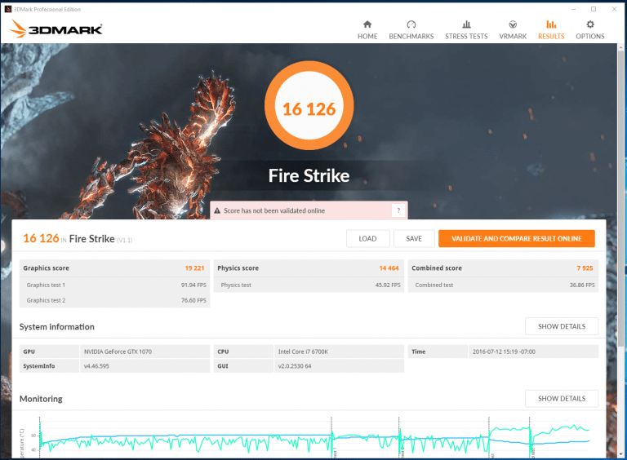The image size is (627, 460).
Task: Click the 3DMark logo
Action: pos(56,29)
